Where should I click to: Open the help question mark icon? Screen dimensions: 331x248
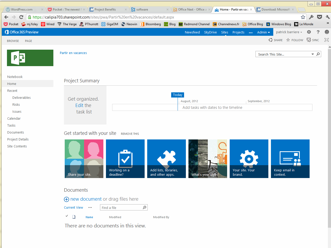(318, 32)
